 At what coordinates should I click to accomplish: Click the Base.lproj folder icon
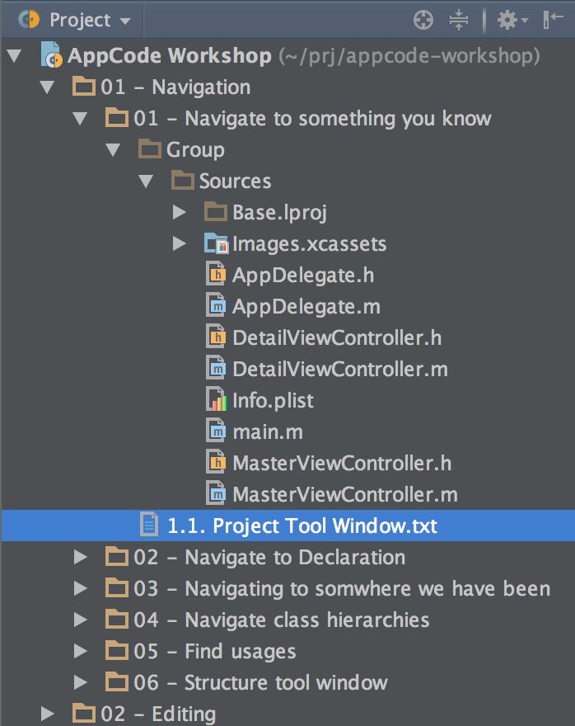[215, 211]
